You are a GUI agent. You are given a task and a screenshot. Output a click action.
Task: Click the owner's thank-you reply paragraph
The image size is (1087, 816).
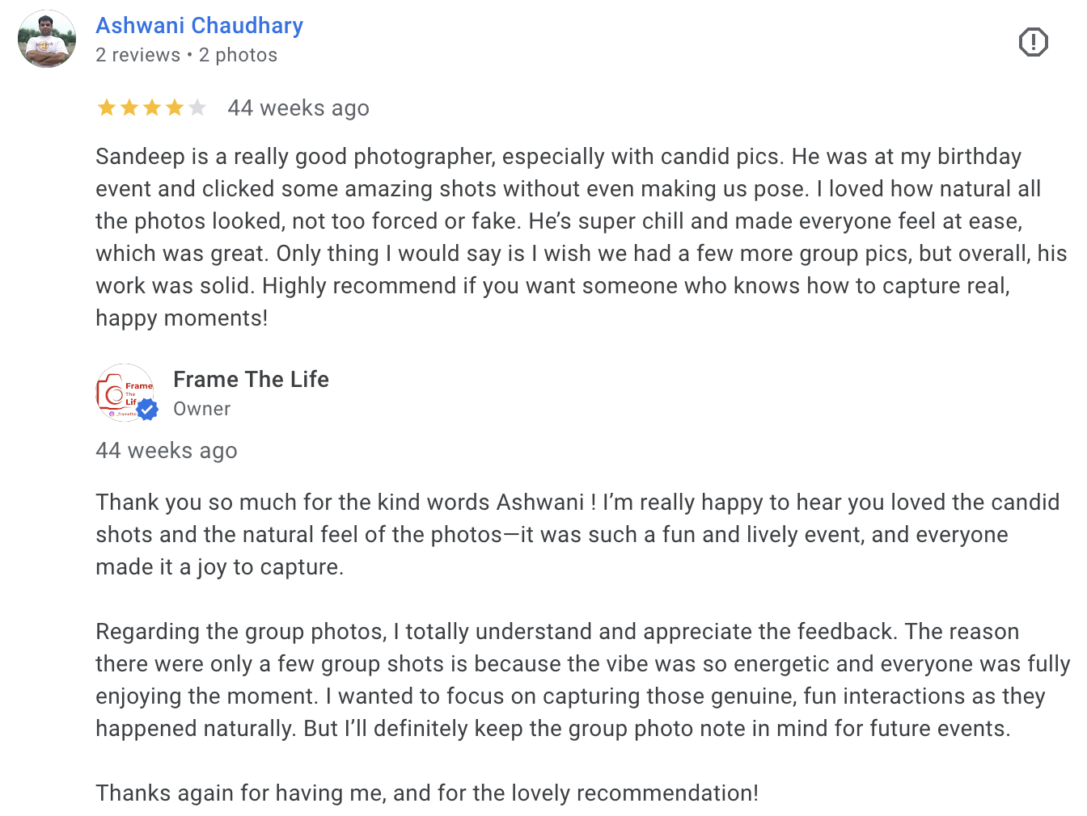point(566,534)
